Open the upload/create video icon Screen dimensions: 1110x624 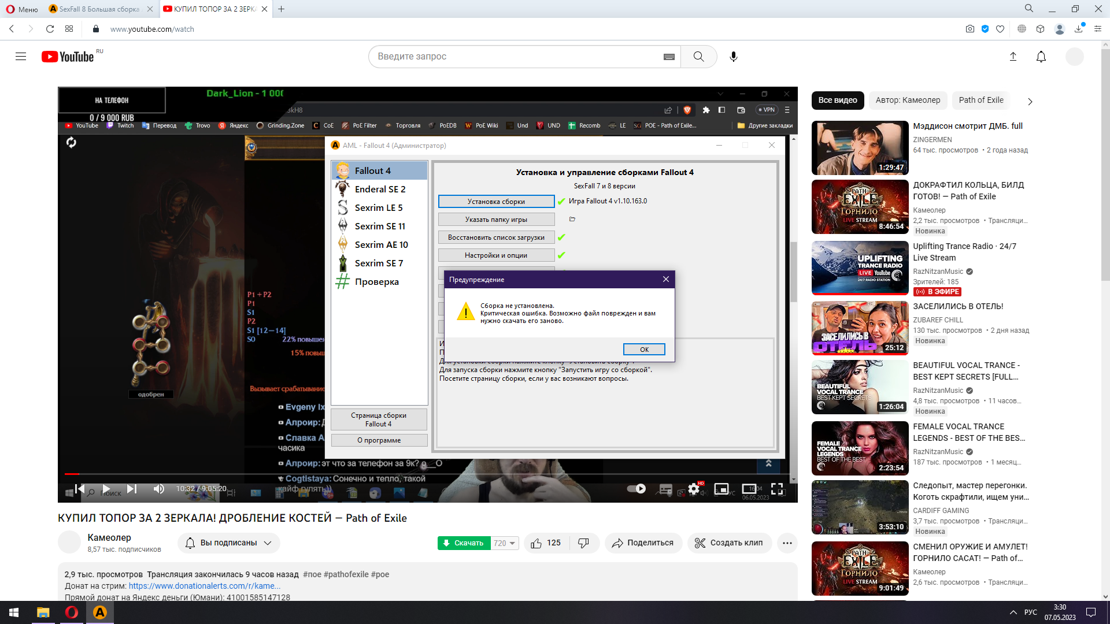pyautogui.click(x=1013, y=57)
